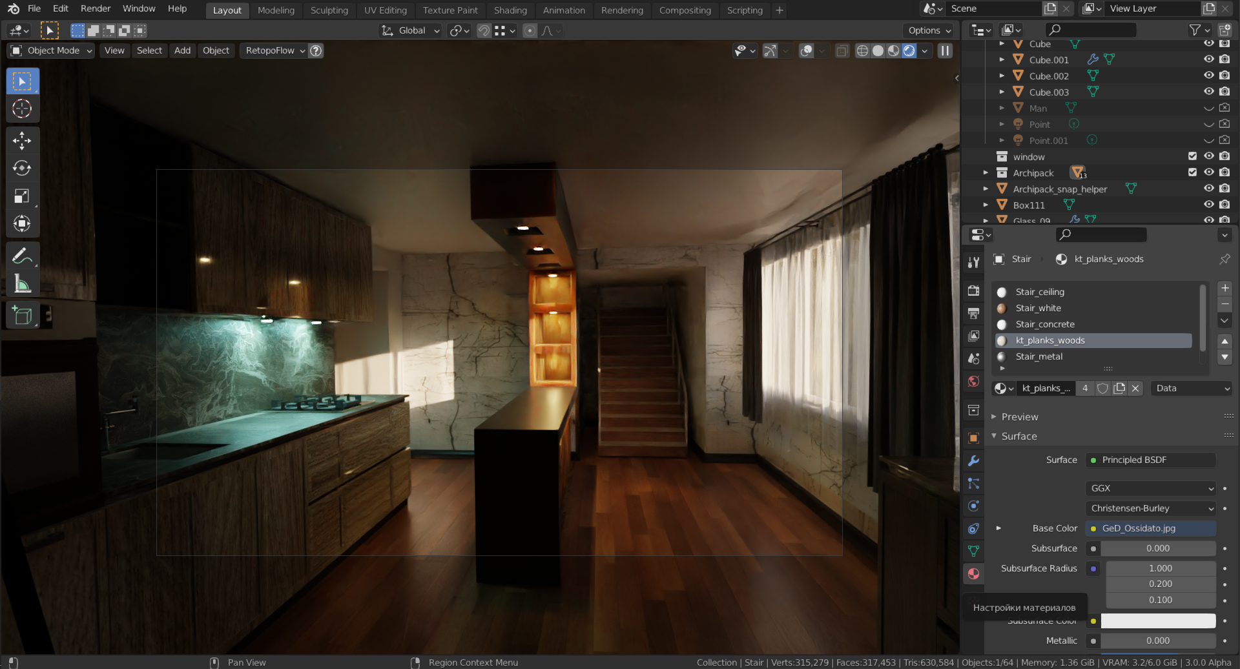Add a new material slot
This screenshot has width=1240, height=669.
pos(1224,288)
